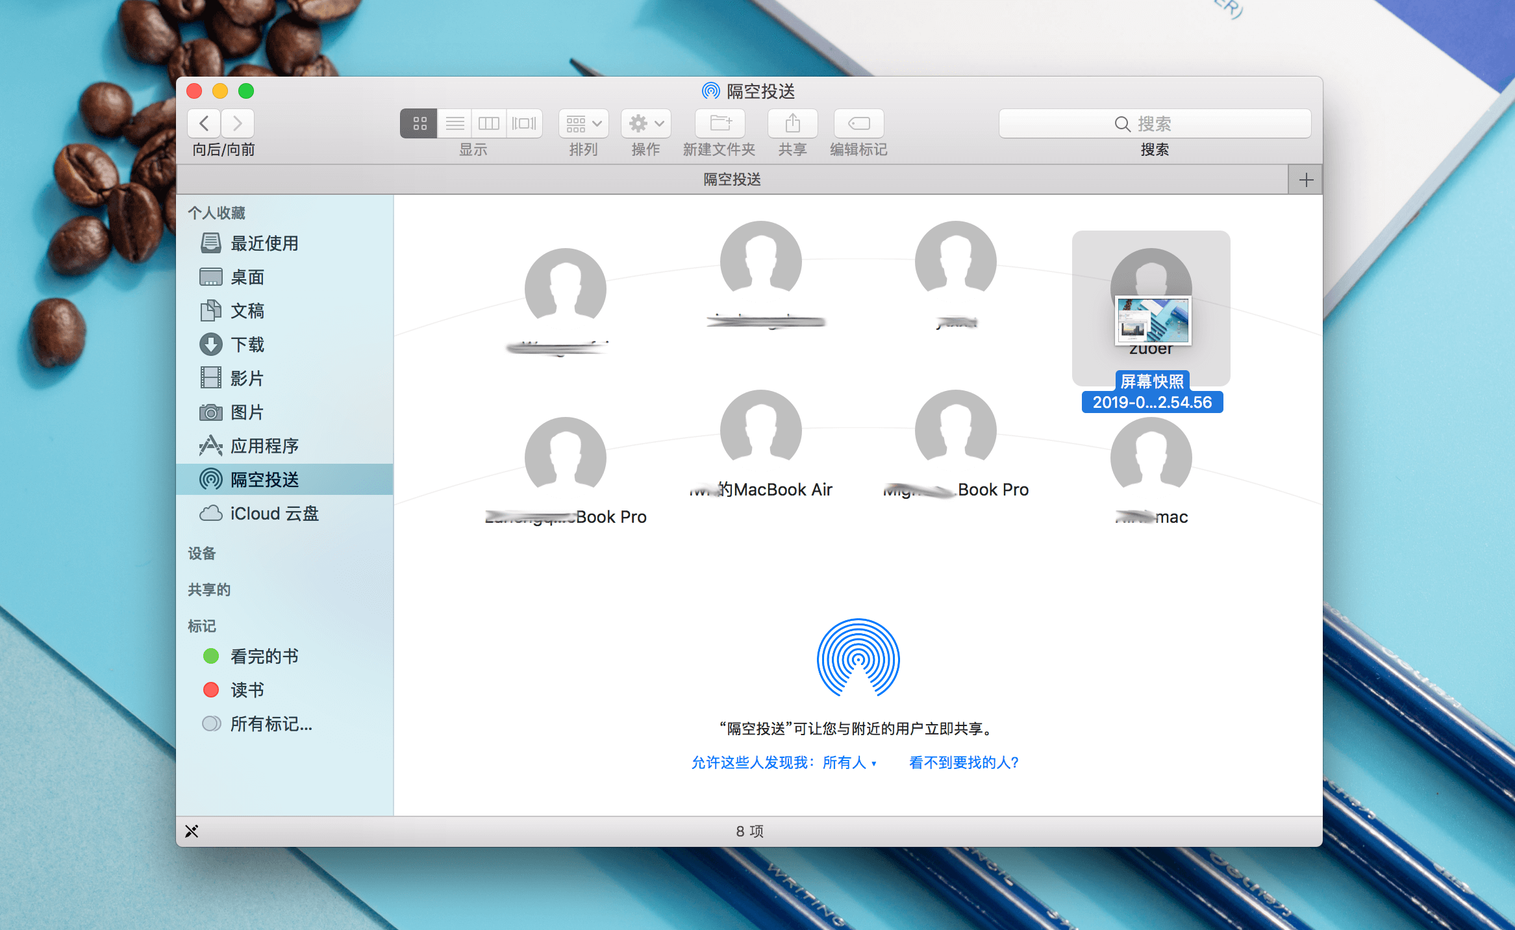Viewport: 1515px width, 930px height.
Task: Switch to column view
Action: (x=489, y=123)
